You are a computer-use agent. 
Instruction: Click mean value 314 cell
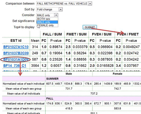pos(35,47)
